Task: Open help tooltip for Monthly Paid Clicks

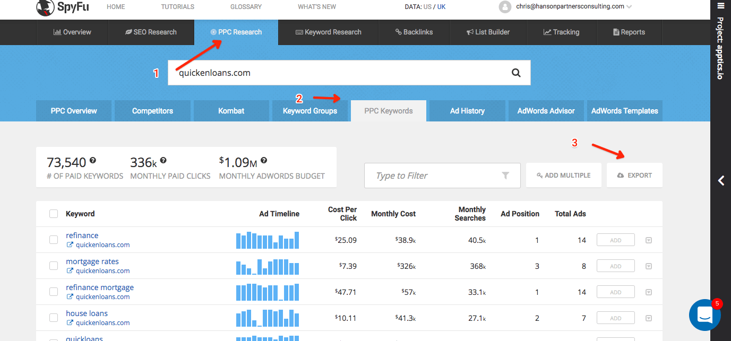Action: (x=164, y=160)
